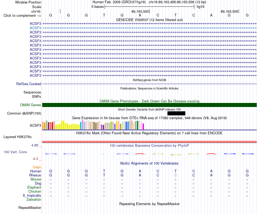Click the Human alignment row label
257x214 pixels.
pos(35,171)
